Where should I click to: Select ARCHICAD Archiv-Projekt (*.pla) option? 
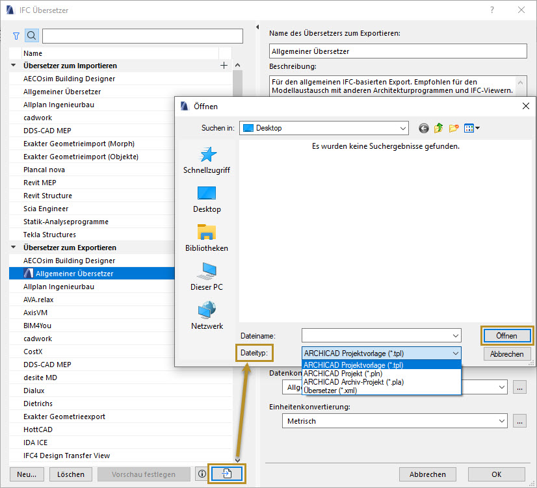click(381, 382)
